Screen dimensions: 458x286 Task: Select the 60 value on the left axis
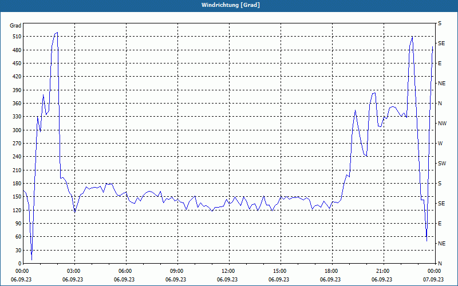pos(17,237)
